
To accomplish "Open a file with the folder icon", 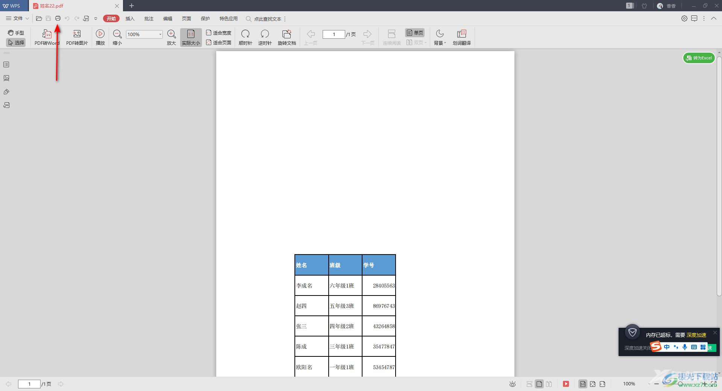I will (x=39, y=18).
